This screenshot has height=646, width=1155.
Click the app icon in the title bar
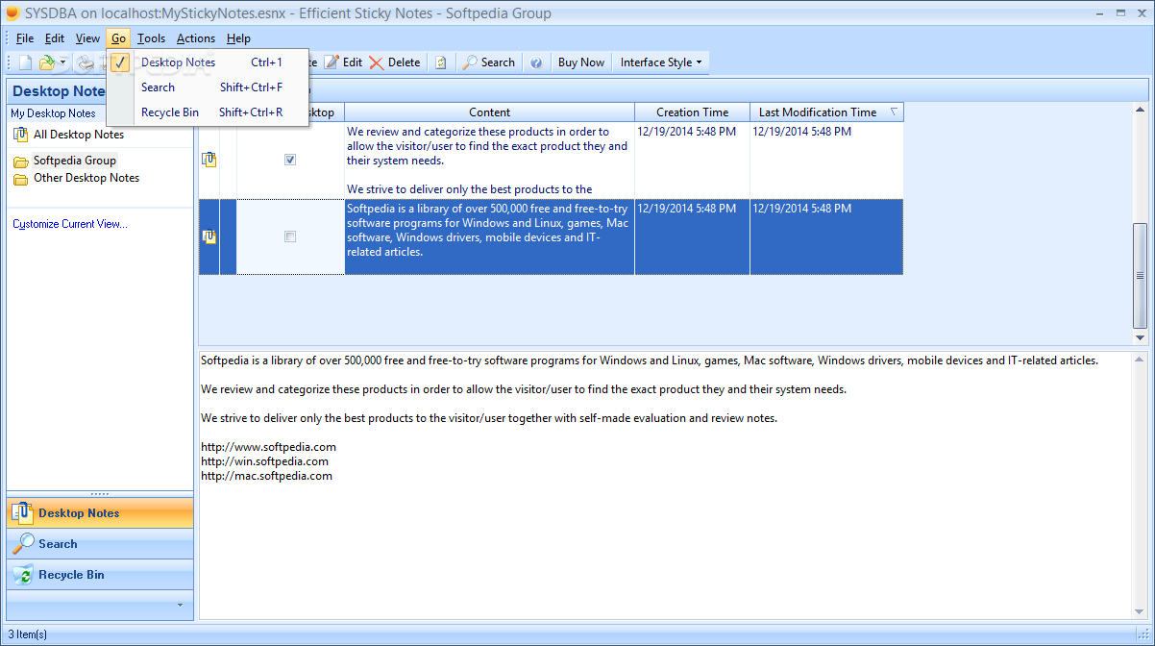click(13, 13)
